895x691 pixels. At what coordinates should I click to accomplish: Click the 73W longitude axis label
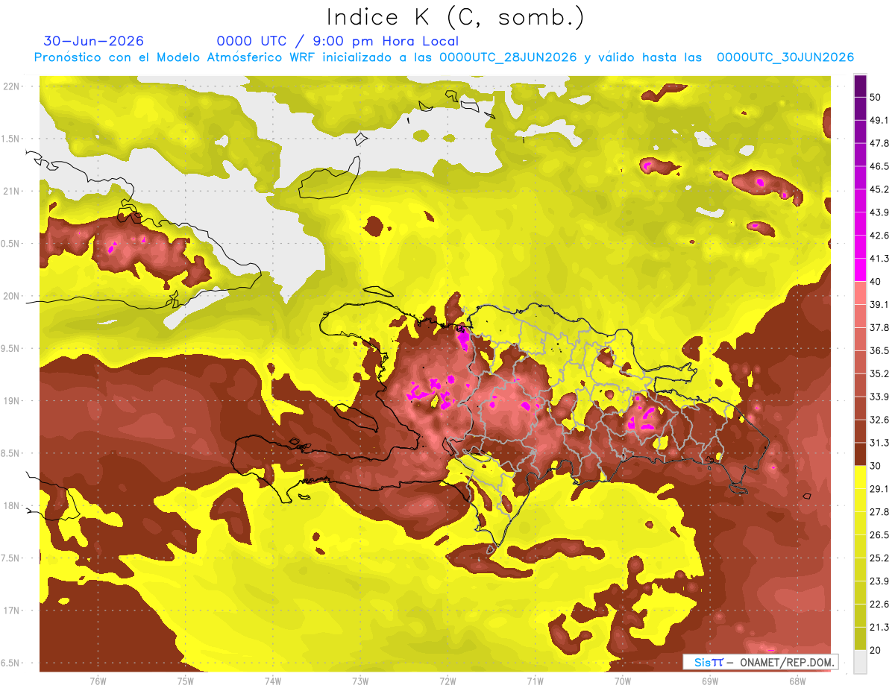pyautogui.click(x=360, y=681)
